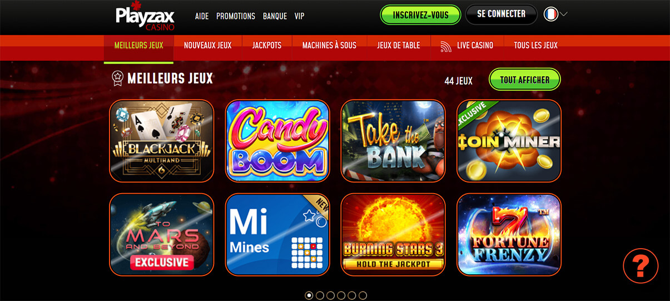
Task: Click the French flag language icon
Action: pyautogui.click(x=550, y=14)
